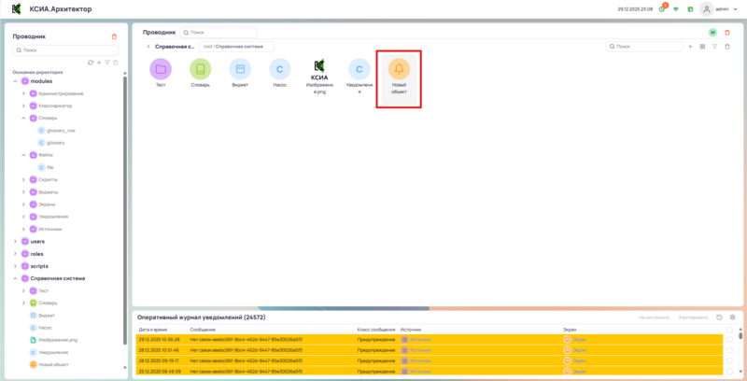
Task: Select the users item in sidebar tree
Action: [37, 241]
